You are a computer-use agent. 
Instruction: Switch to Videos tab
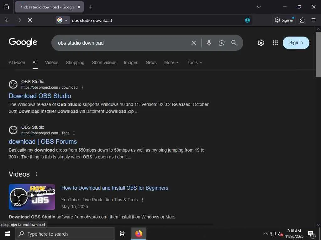point(52,62)
